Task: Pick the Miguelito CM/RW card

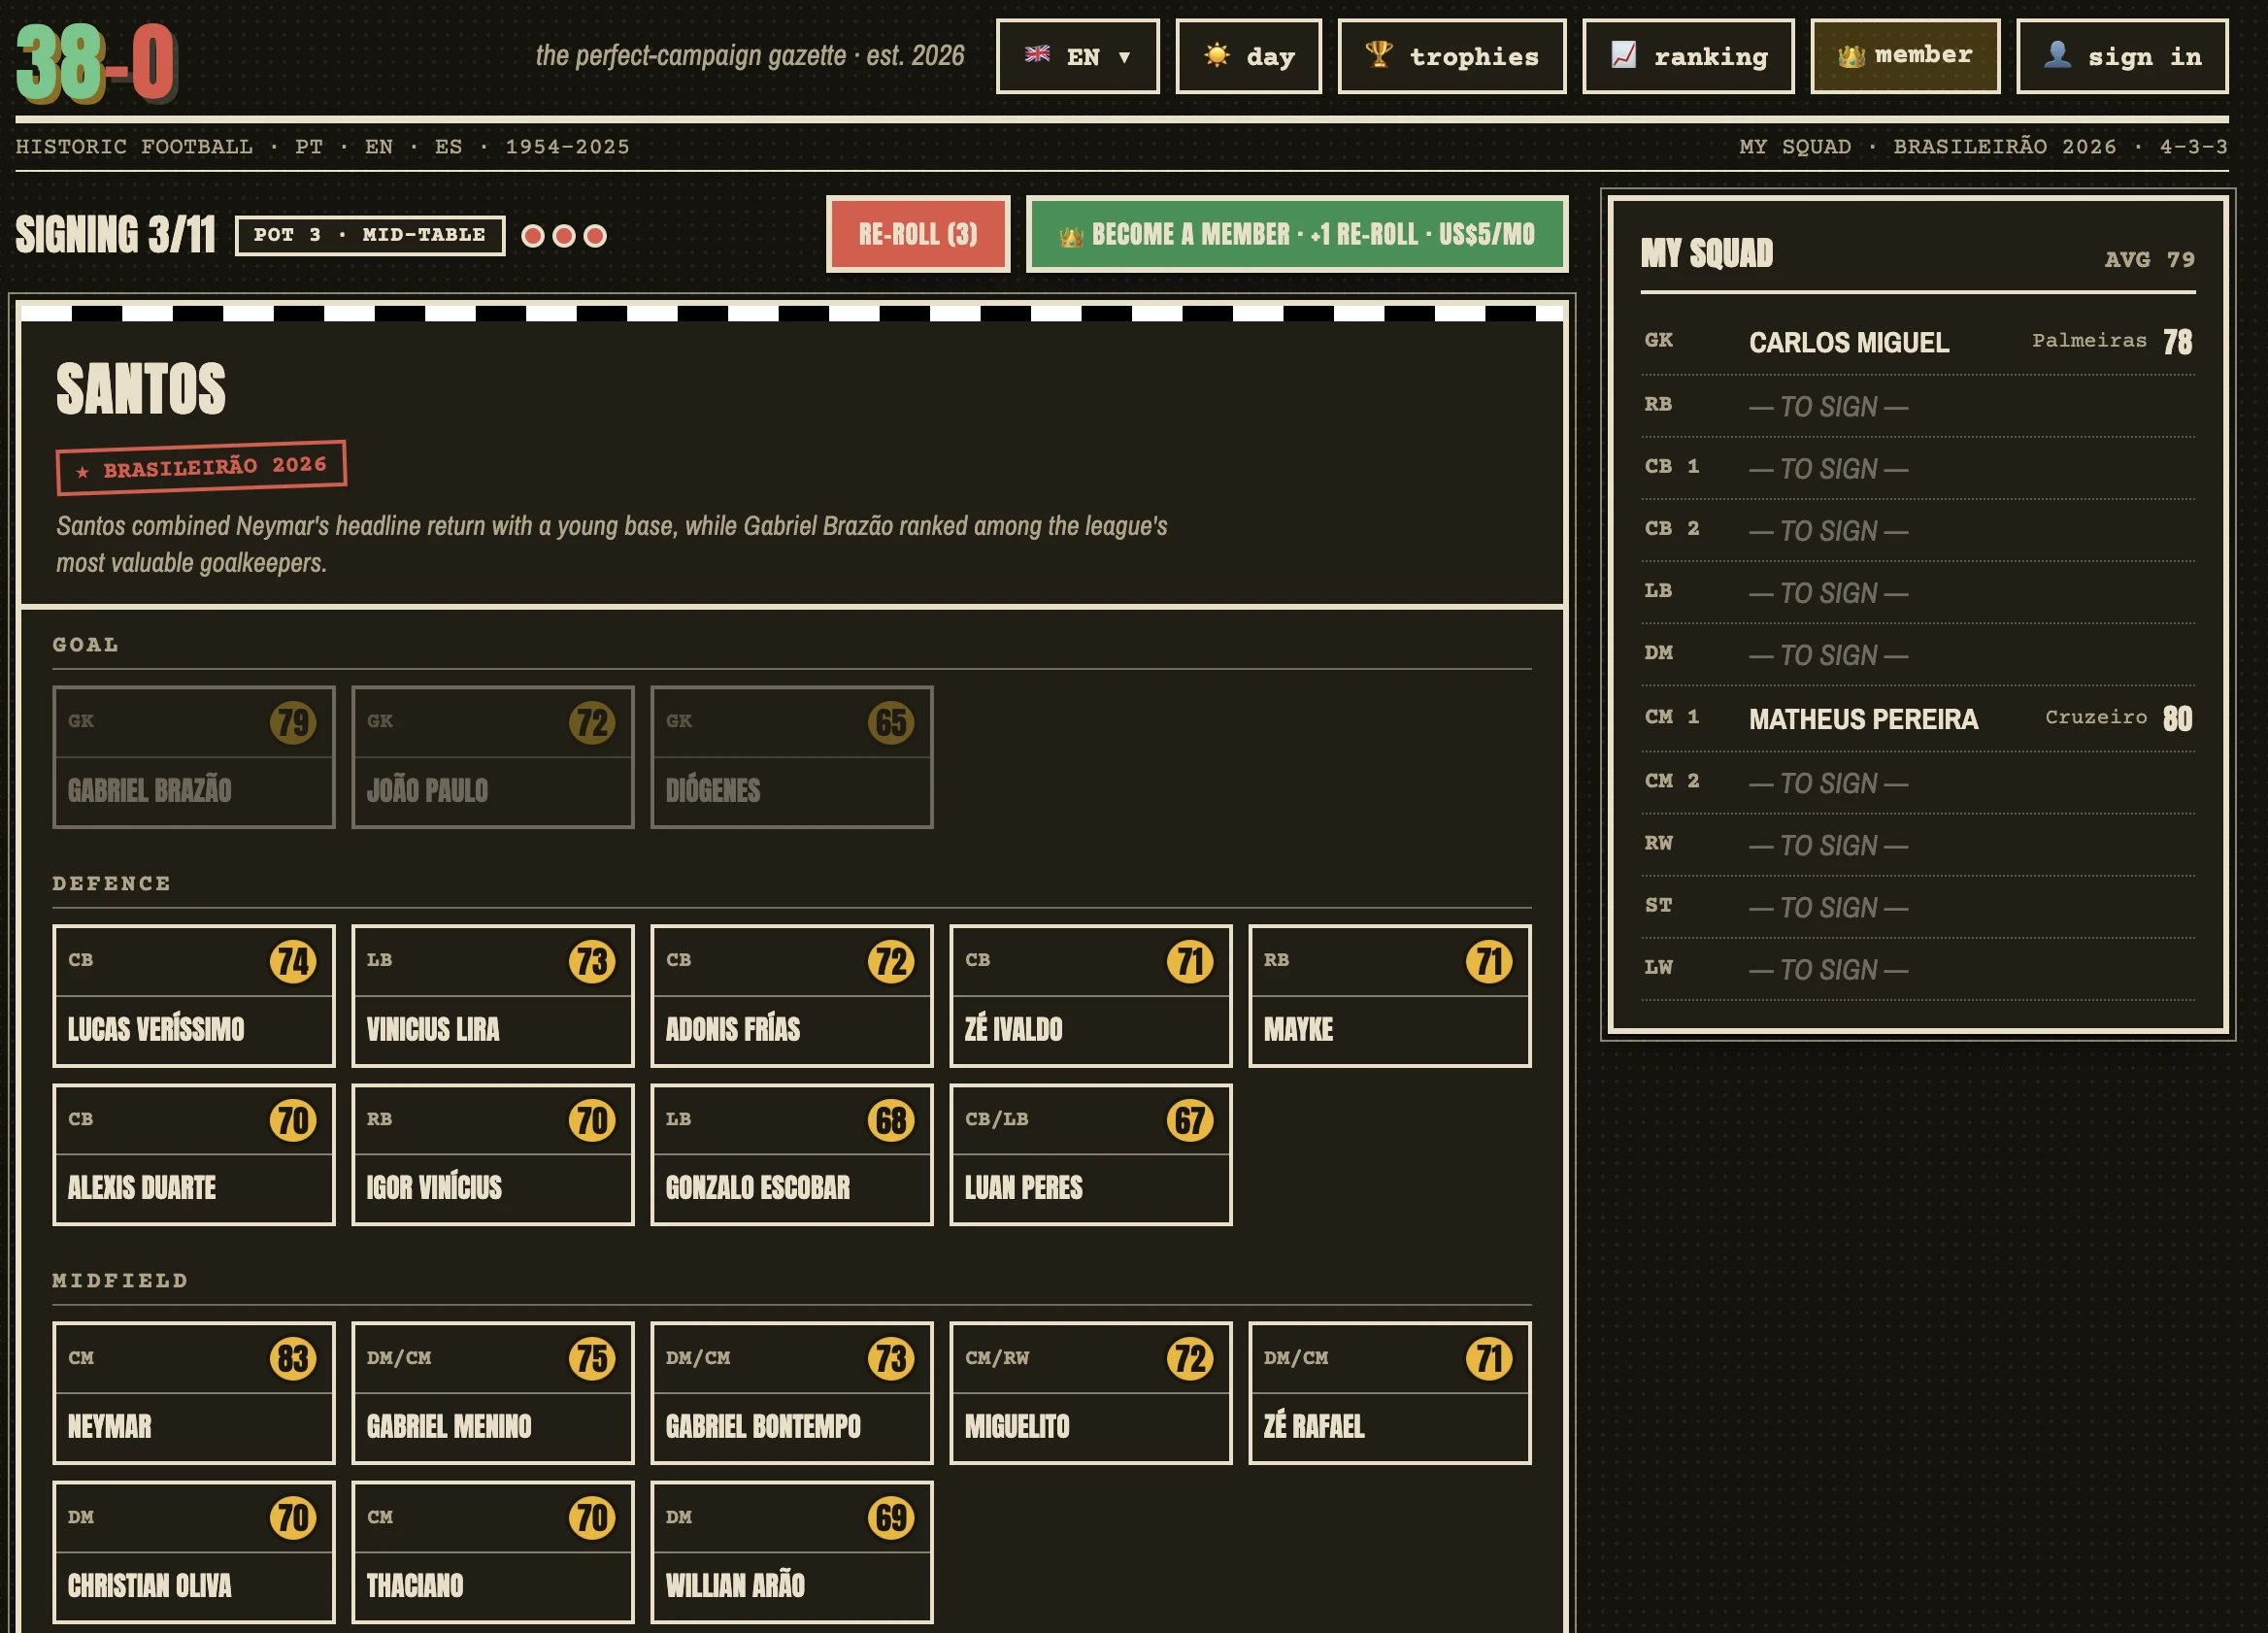Action: pos(1091,1393)
